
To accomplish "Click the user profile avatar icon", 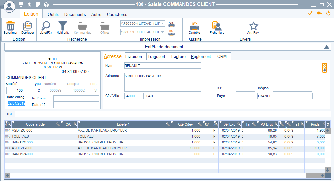I will 9,7.
